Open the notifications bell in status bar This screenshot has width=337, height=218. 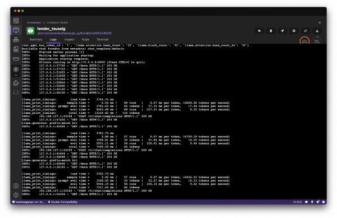318,202
